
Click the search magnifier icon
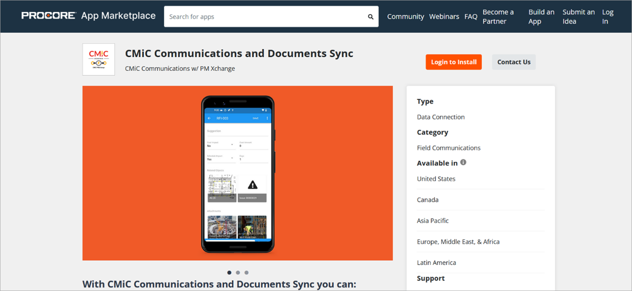pos(371,17)
